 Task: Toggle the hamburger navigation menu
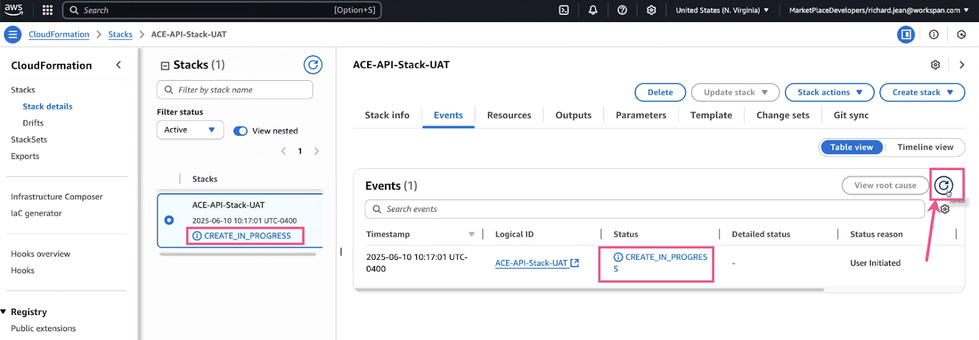[x=12, y=35]
